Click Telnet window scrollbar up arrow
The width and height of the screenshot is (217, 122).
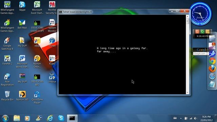[188, 17]
